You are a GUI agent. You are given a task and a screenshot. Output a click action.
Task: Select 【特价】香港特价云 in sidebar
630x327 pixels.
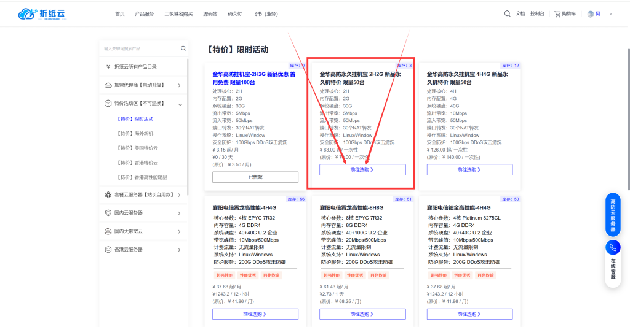[137, 163]
